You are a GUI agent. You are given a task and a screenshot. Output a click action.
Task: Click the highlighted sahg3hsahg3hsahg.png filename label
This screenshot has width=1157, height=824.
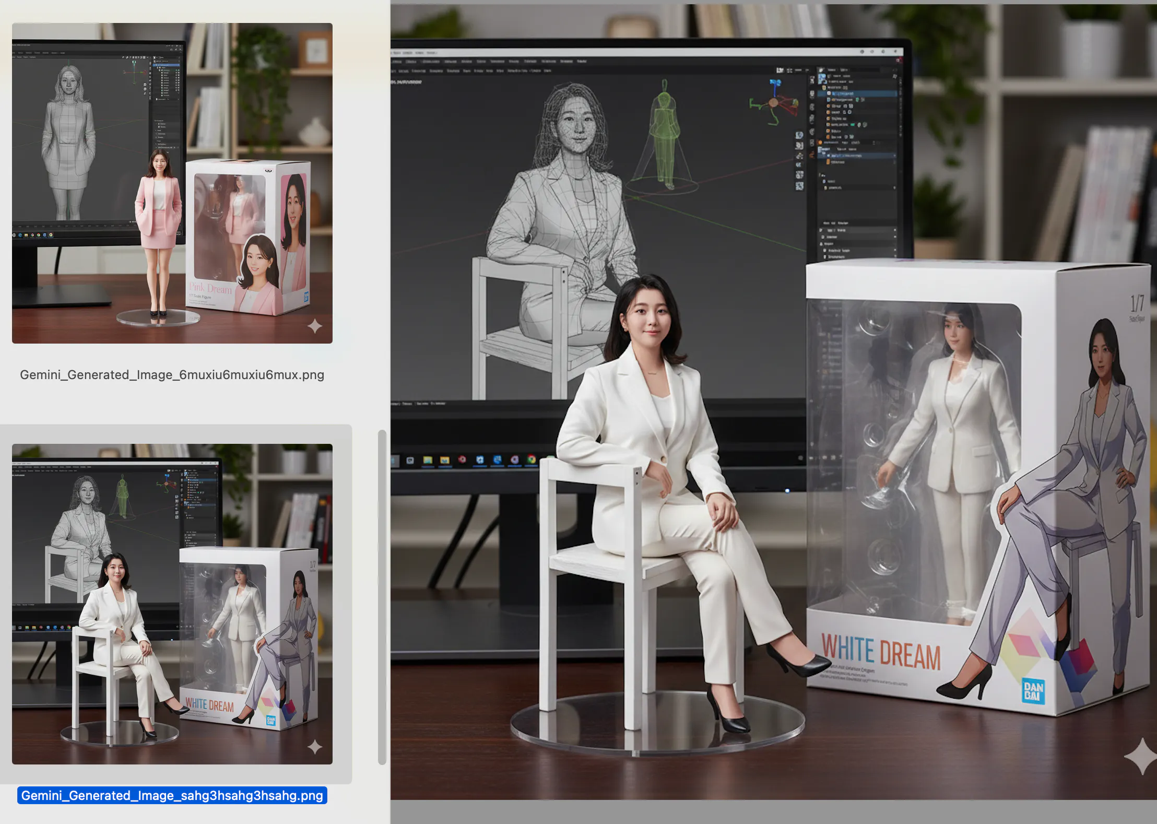(x=172, y=795)
